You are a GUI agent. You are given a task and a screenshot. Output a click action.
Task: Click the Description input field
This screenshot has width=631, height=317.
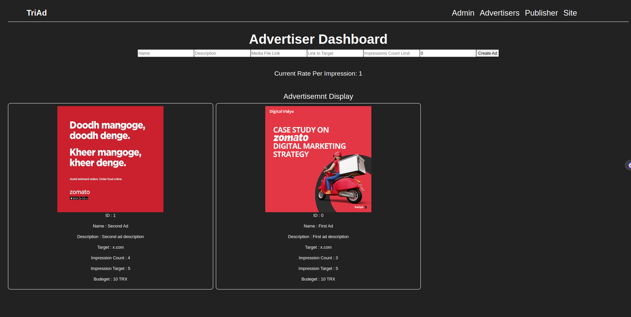coord(222,53)
